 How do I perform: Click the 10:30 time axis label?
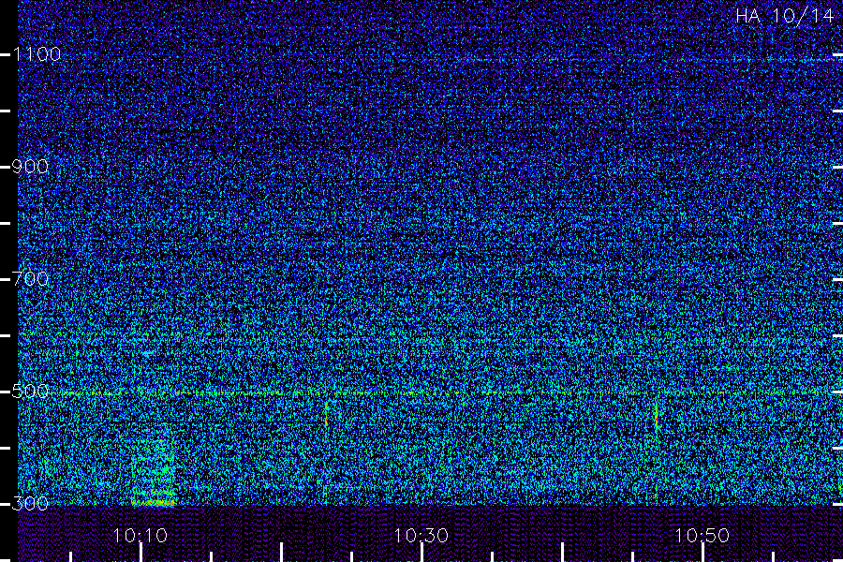point(421,536)
